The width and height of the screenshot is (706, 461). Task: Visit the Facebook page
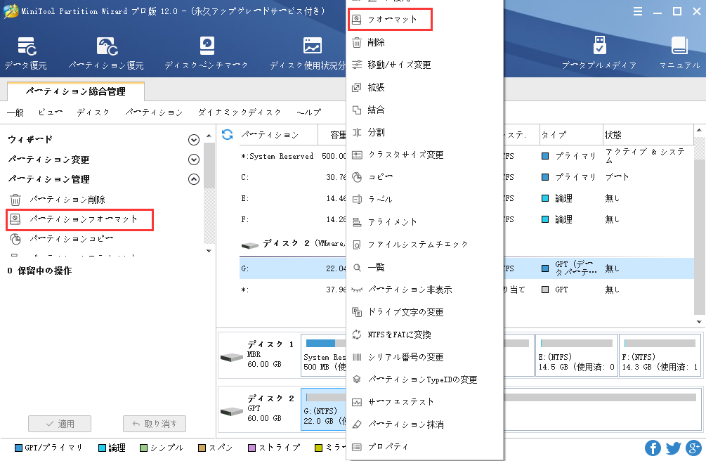click(653, 448)
